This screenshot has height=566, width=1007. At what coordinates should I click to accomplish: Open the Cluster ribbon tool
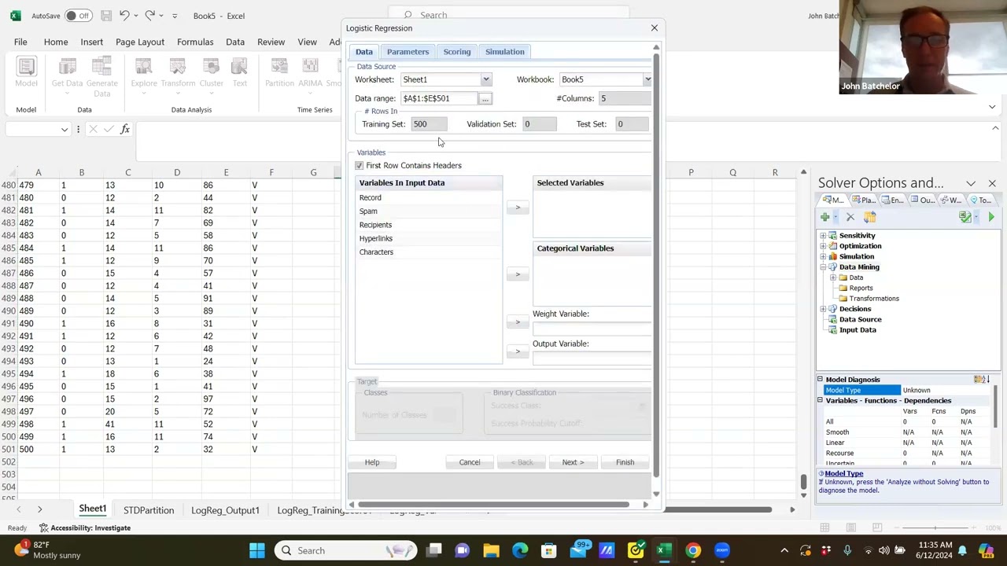click(211, 72)
